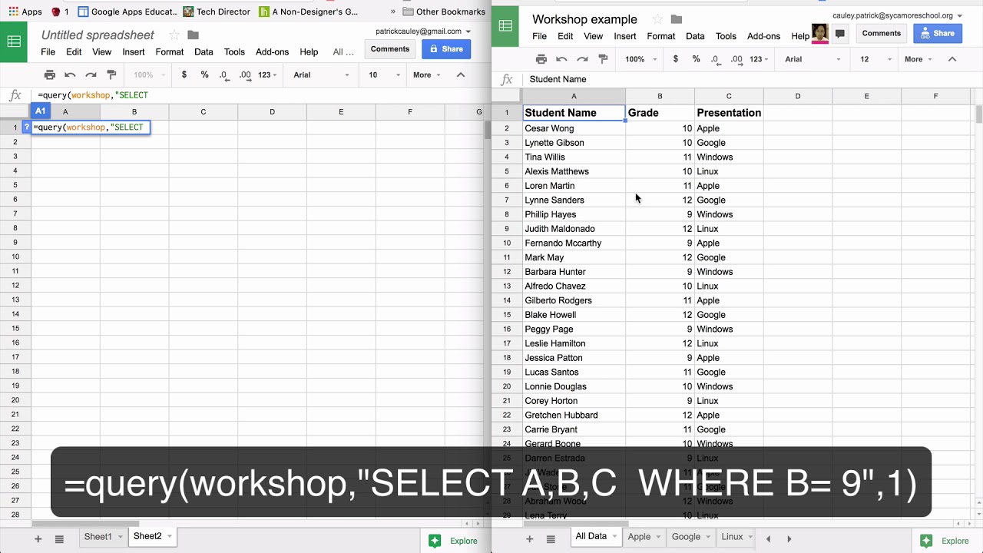Format as currency in Untitled spreadsheet
Screen dimensions: 983x553
click(184, 75)
